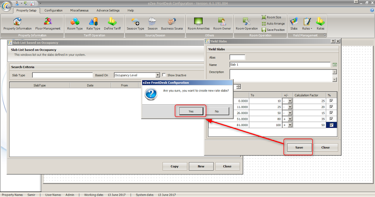Open Rate Type setup
Viewport: 375px width, 197px height.
click(93, 24)
